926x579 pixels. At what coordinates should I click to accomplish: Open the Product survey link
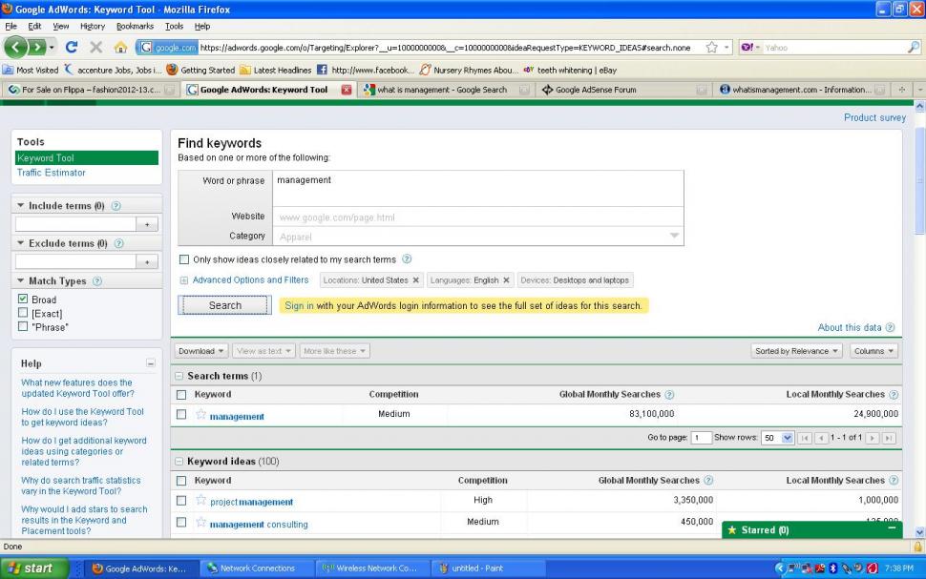tap(874, 117)
